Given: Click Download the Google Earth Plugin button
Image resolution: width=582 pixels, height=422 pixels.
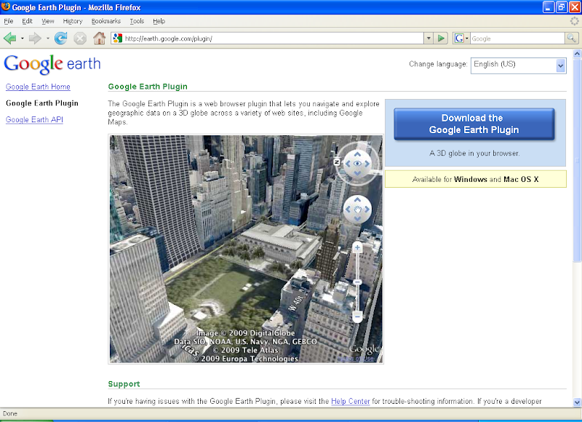Looking at the screenshot, I should tap(474, 124).
